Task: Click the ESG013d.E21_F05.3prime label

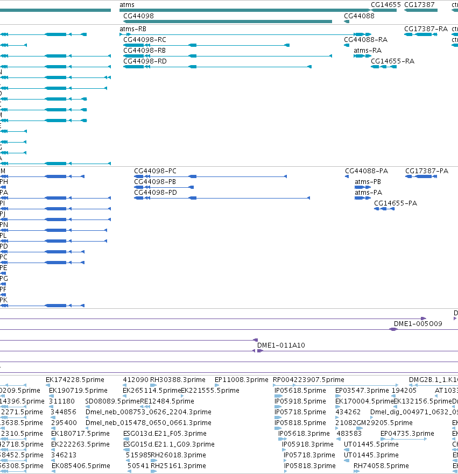Action: [165, 434]
